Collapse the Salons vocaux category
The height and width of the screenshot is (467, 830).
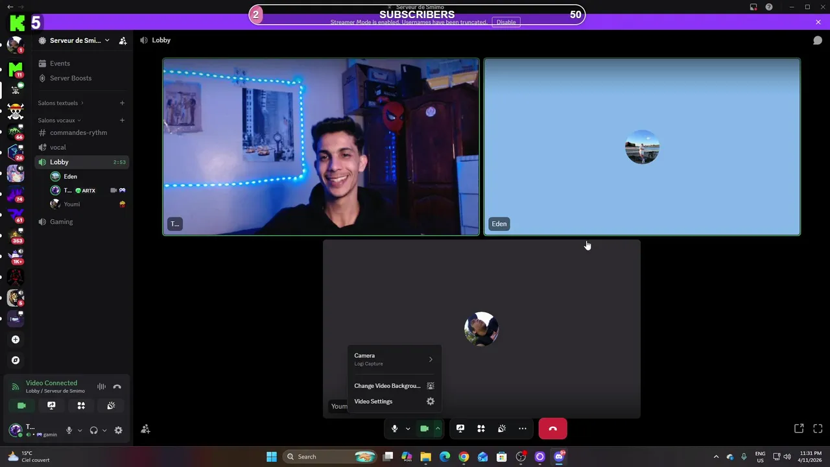[59, 120]
